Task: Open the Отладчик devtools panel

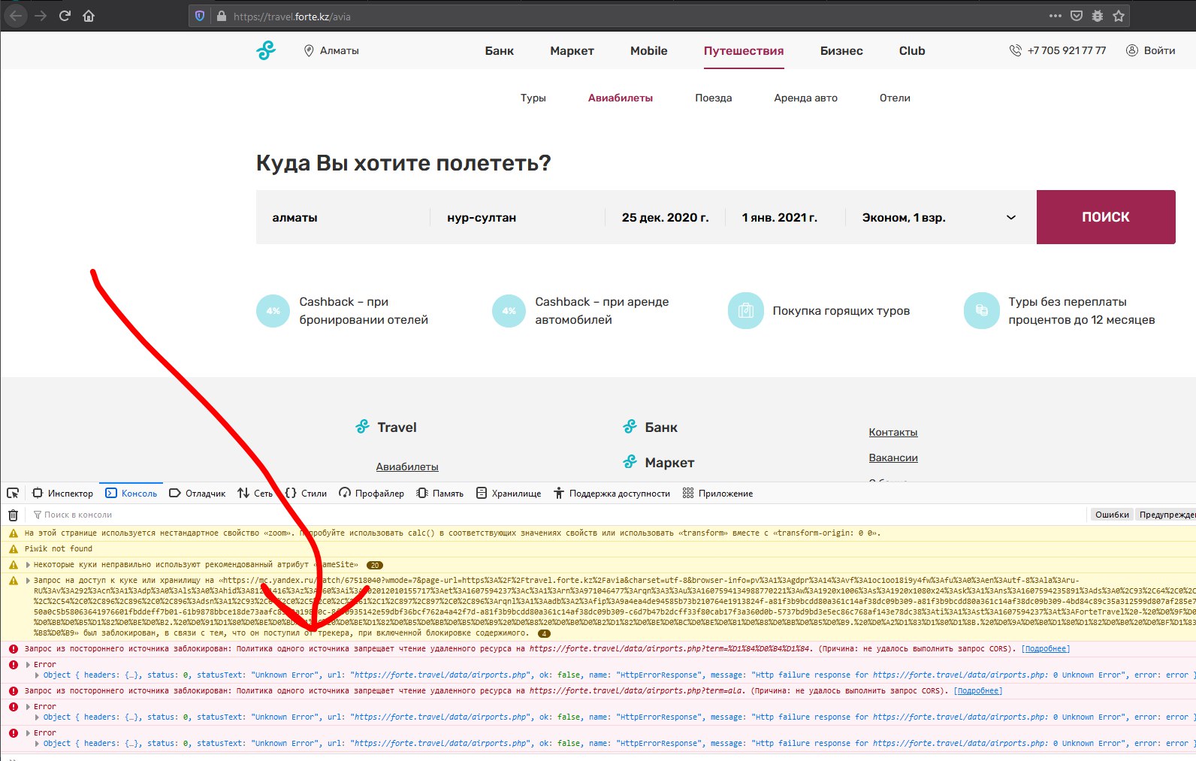Action: [198, 494]
